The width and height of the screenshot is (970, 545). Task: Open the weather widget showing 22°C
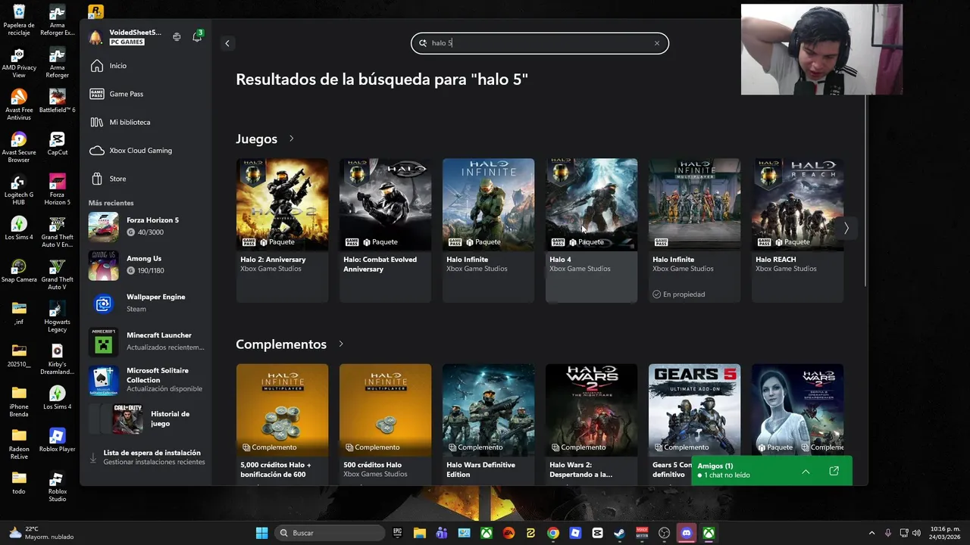[x=42, y=533]
